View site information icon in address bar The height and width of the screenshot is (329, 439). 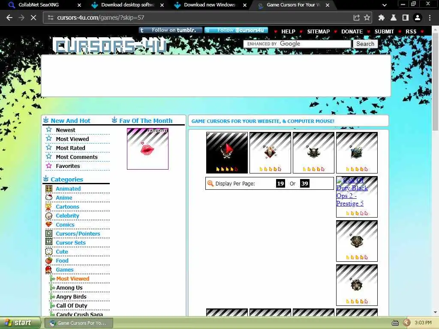point(51,18)
